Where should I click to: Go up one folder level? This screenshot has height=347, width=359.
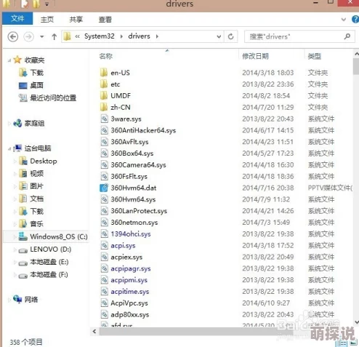(55, 37)
